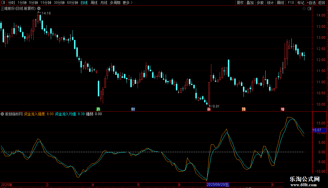Open 多周期 multi-period view
Viewport: 328px width, 188px height.
point(115,3)
